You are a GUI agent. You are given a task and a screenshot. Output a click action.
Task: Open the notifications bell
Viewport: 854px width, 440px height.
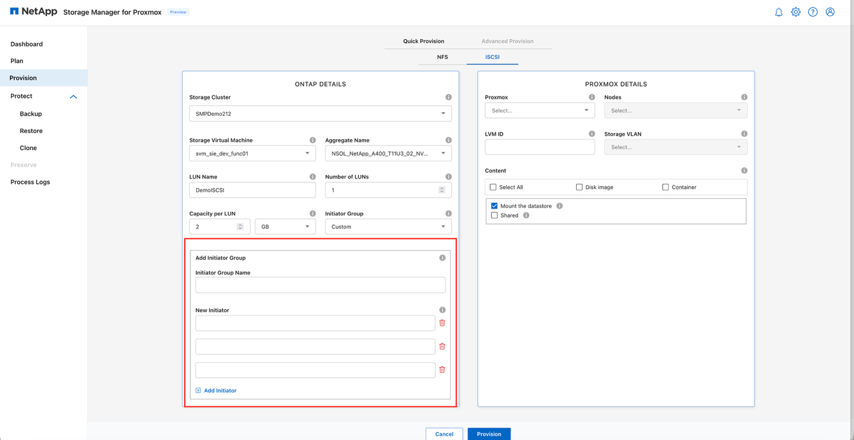click(779, 11)
